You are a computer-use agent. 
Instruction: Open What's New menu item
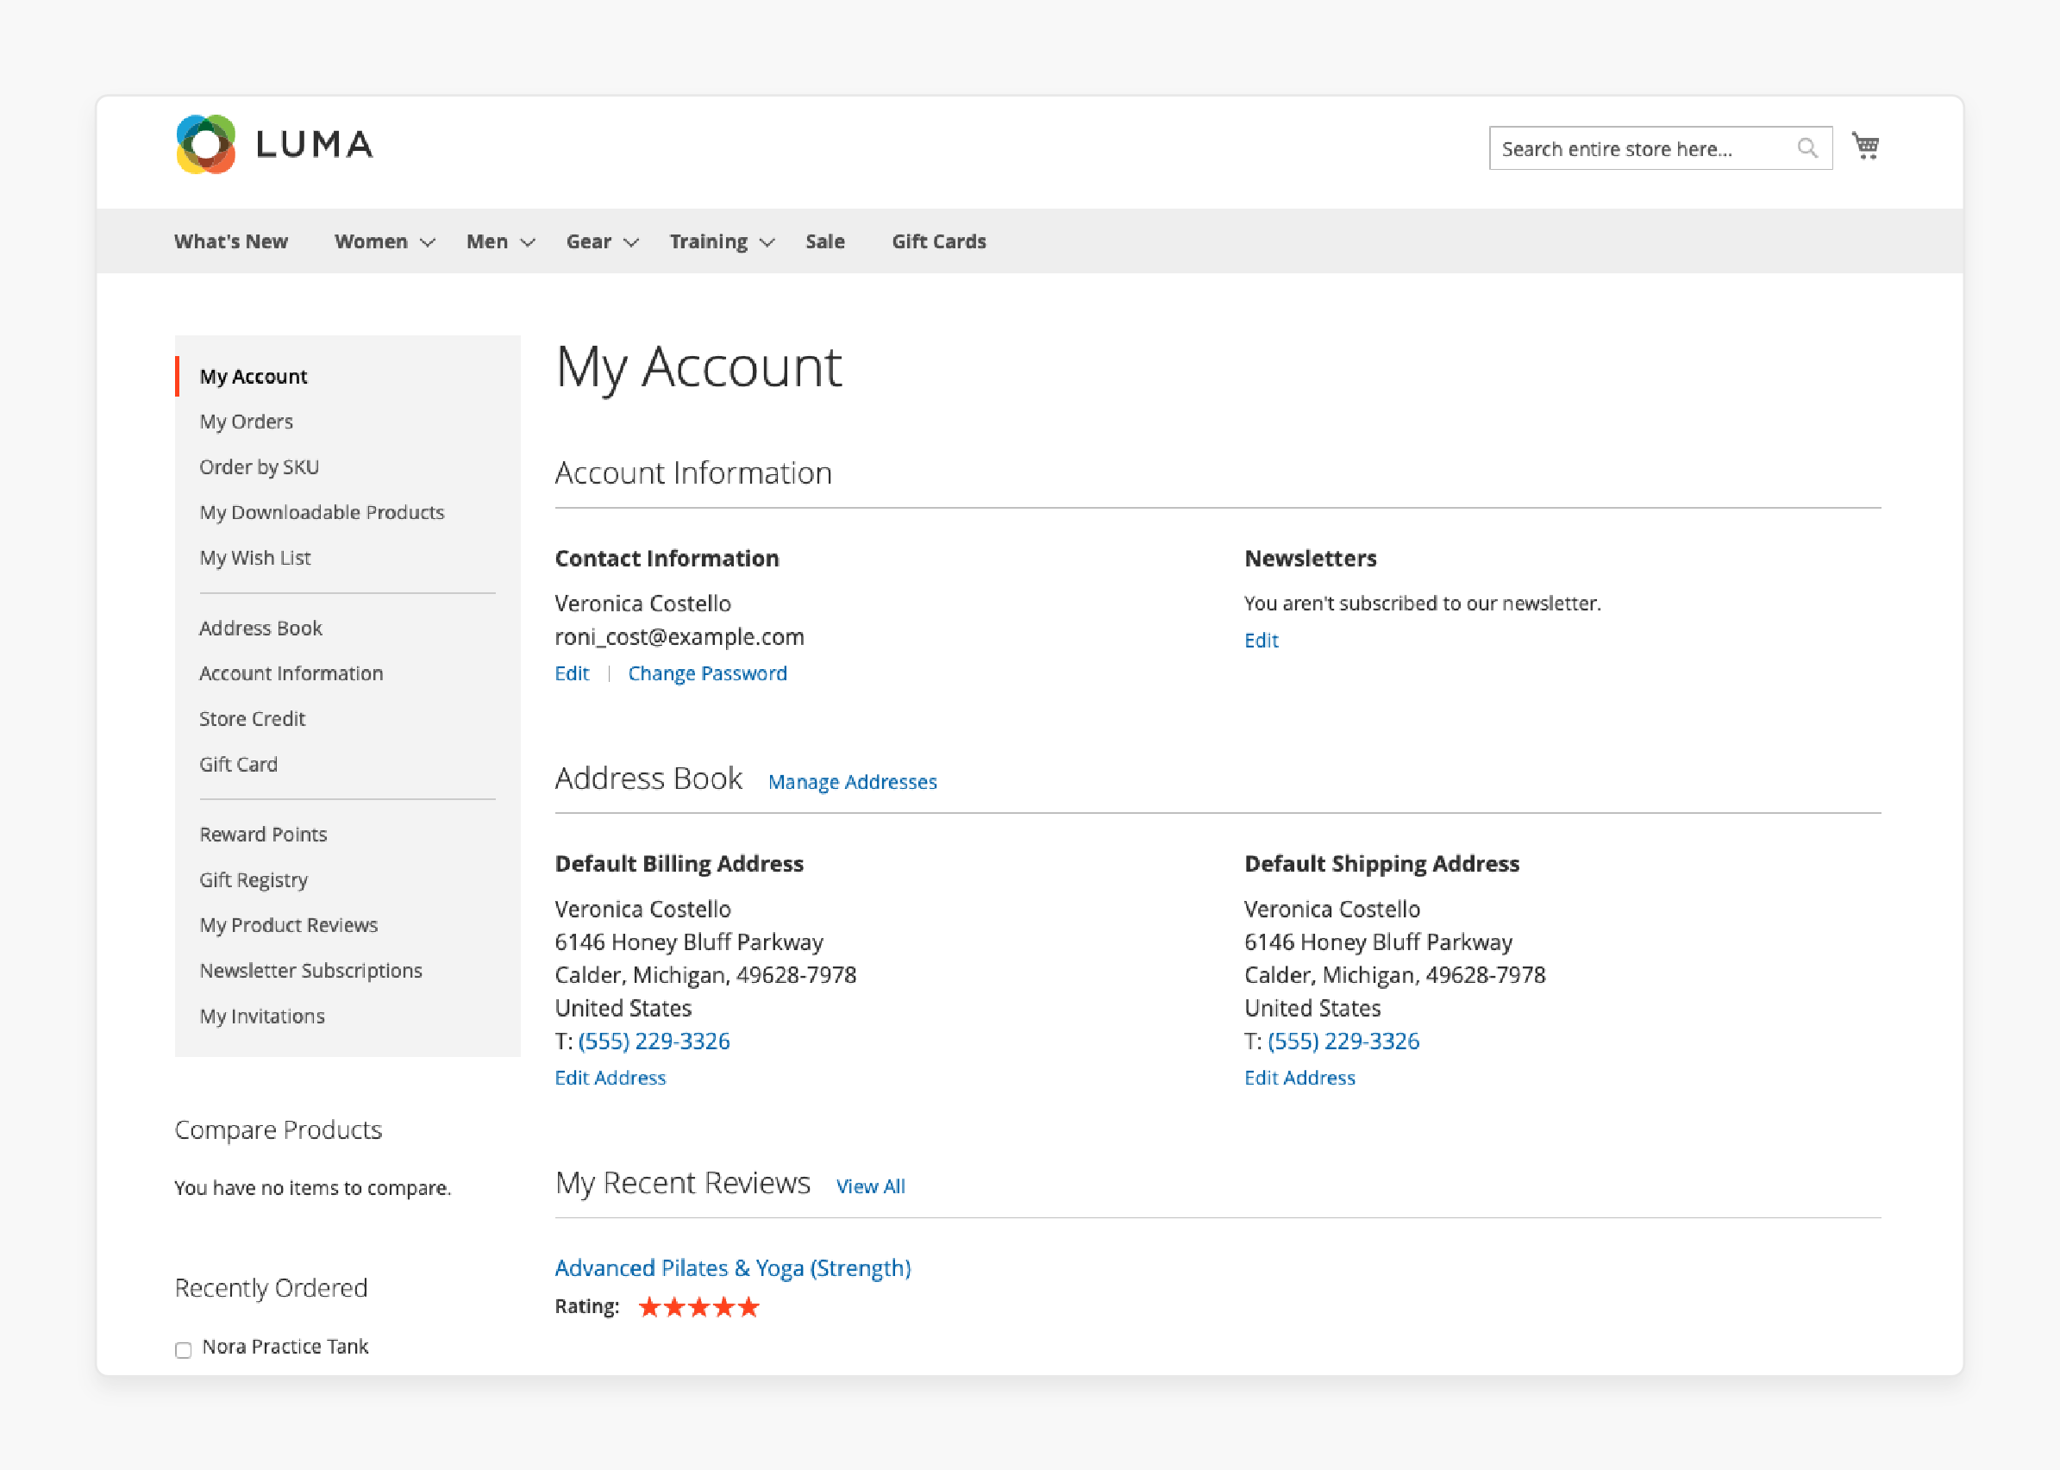231,241
